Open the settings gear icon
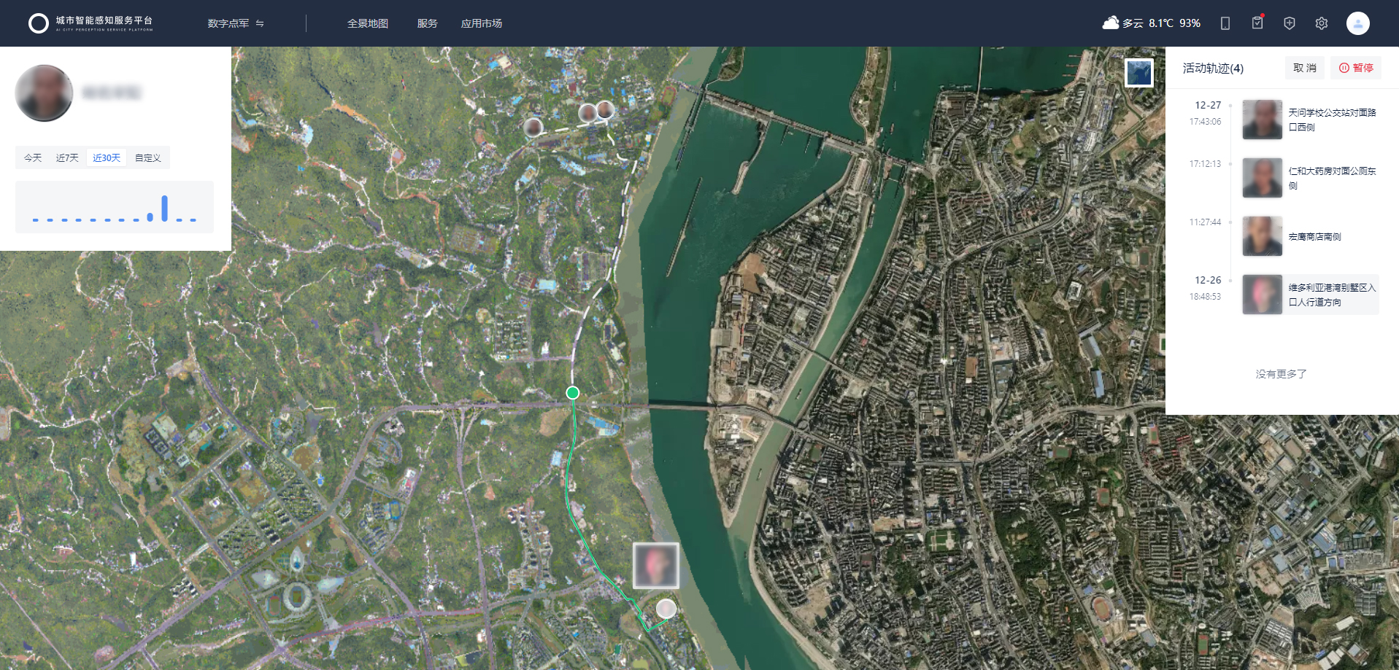 pyautogui.click(x=1321, y=23)
